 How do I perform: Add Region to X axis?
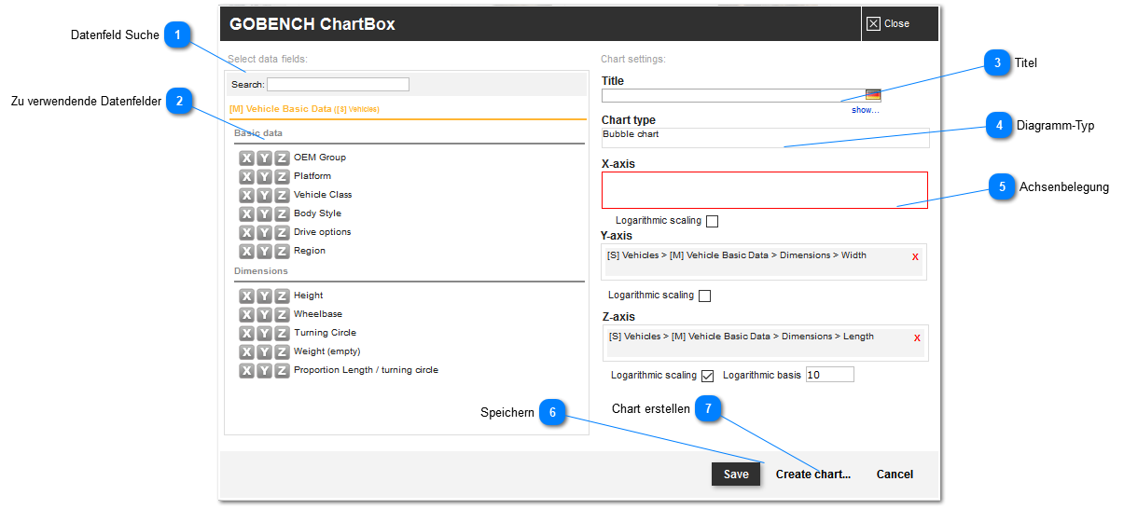coord(246,251)
